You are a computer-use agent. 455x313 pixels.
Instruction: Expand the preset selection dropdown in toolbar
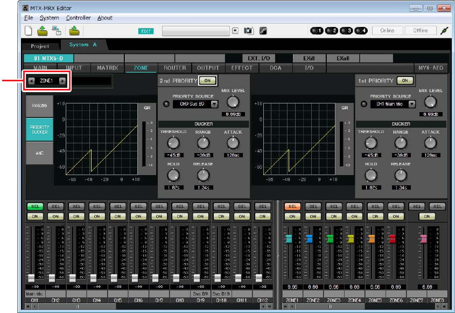pos(235,31)
